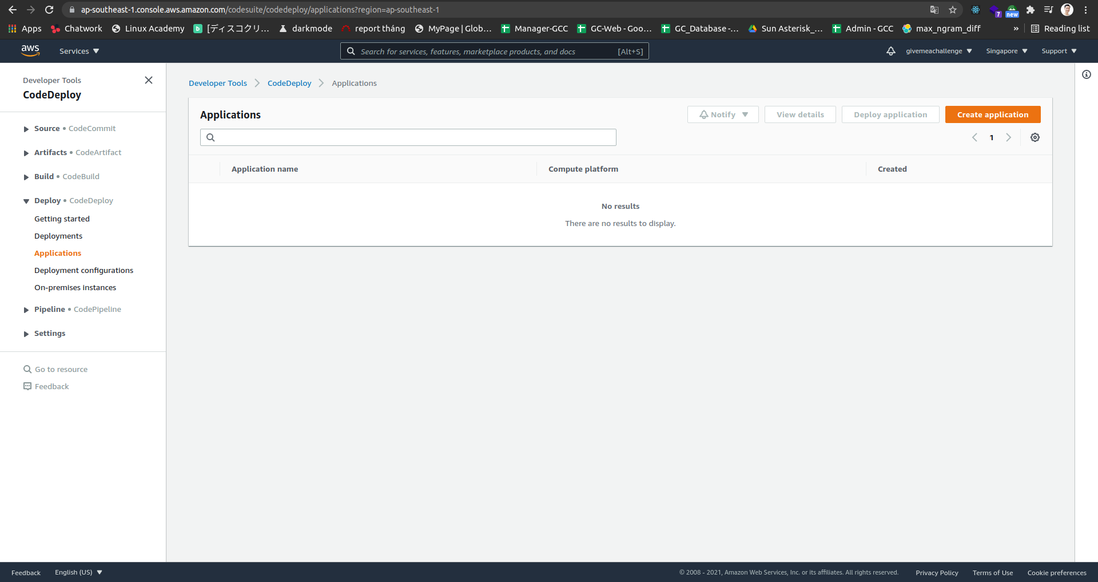This screenshot has width=1098, height=582.
Task: Select Deployment configurations in sidebar
Action: point(83,270)
